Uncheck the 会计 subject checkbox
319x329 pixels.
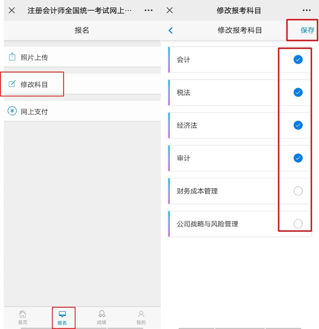pyautogui.click(x=298, y=59)
